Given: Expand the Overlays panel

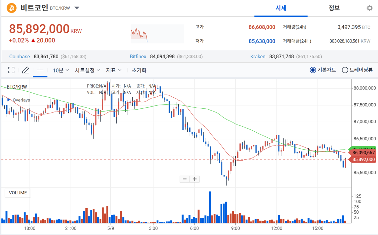Looking at the screenshot, I should pyautogui.click(x=19, y=100).
